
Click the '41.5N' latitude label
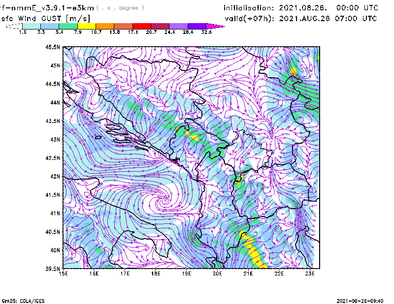pos(53,195)
